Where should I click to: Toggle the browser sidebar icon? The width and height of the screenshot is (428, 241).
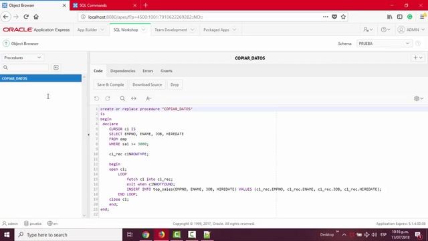click(400, 17)
